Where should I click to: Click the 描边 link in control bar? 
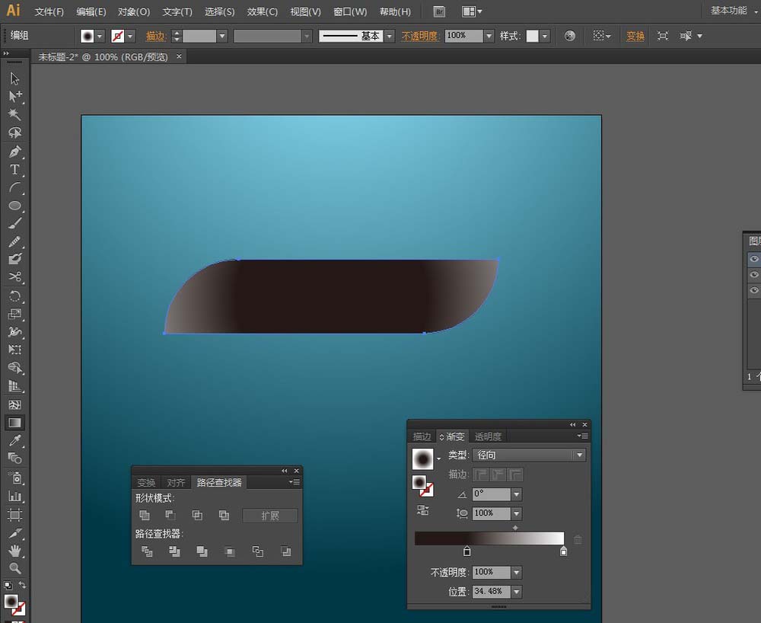click(155, 36)
